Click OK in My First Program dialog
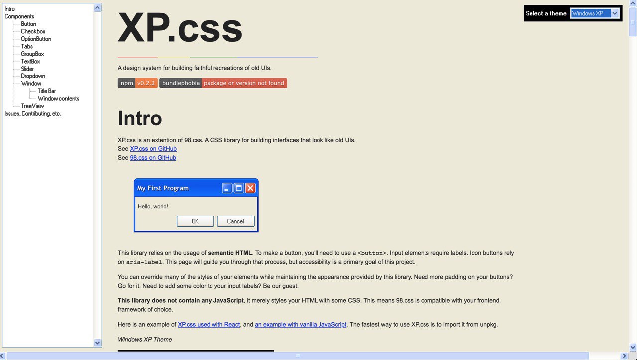 coord(195,221)
